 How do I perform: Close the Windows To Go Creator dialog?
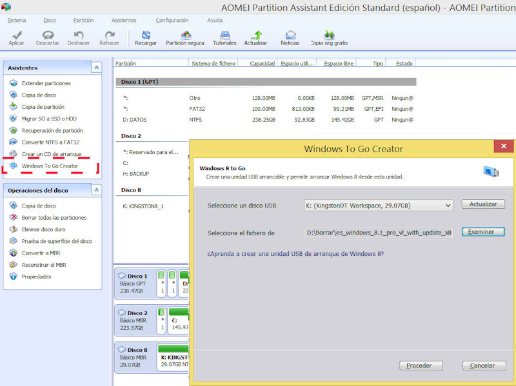coord(504,146)
